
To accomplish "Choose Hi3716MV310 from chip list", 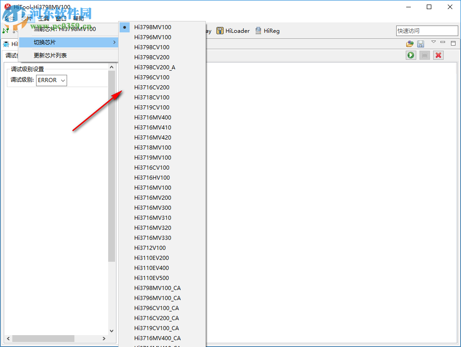I will click(162, 218).
